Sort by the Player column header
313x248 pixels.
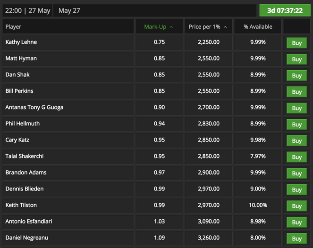pyautogui.click(x=13, y=27)
